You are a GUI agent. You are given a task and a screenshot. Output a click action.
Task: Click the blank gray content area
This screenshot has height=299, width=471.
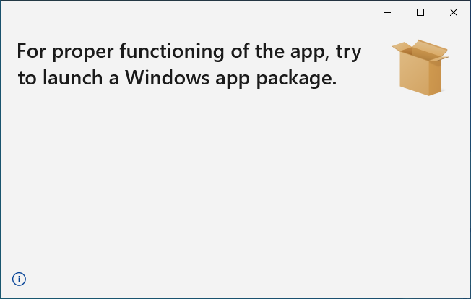236,180
